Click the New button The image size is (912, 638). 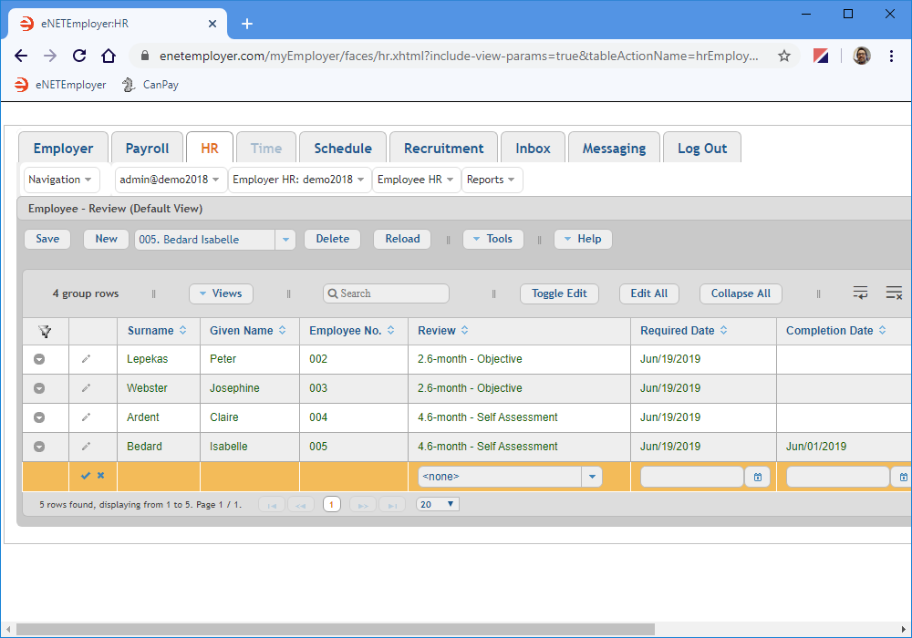pos(107,239)
